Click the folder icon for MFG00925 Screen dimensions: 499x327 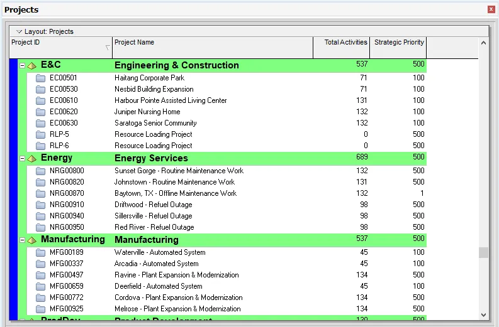41,309
